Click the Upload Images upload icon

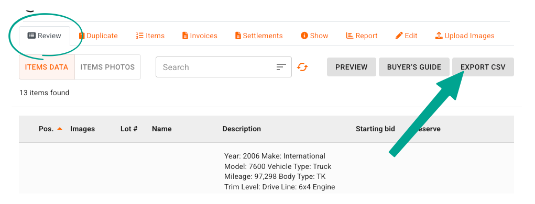pyautogui.click(x=439, y=36)
